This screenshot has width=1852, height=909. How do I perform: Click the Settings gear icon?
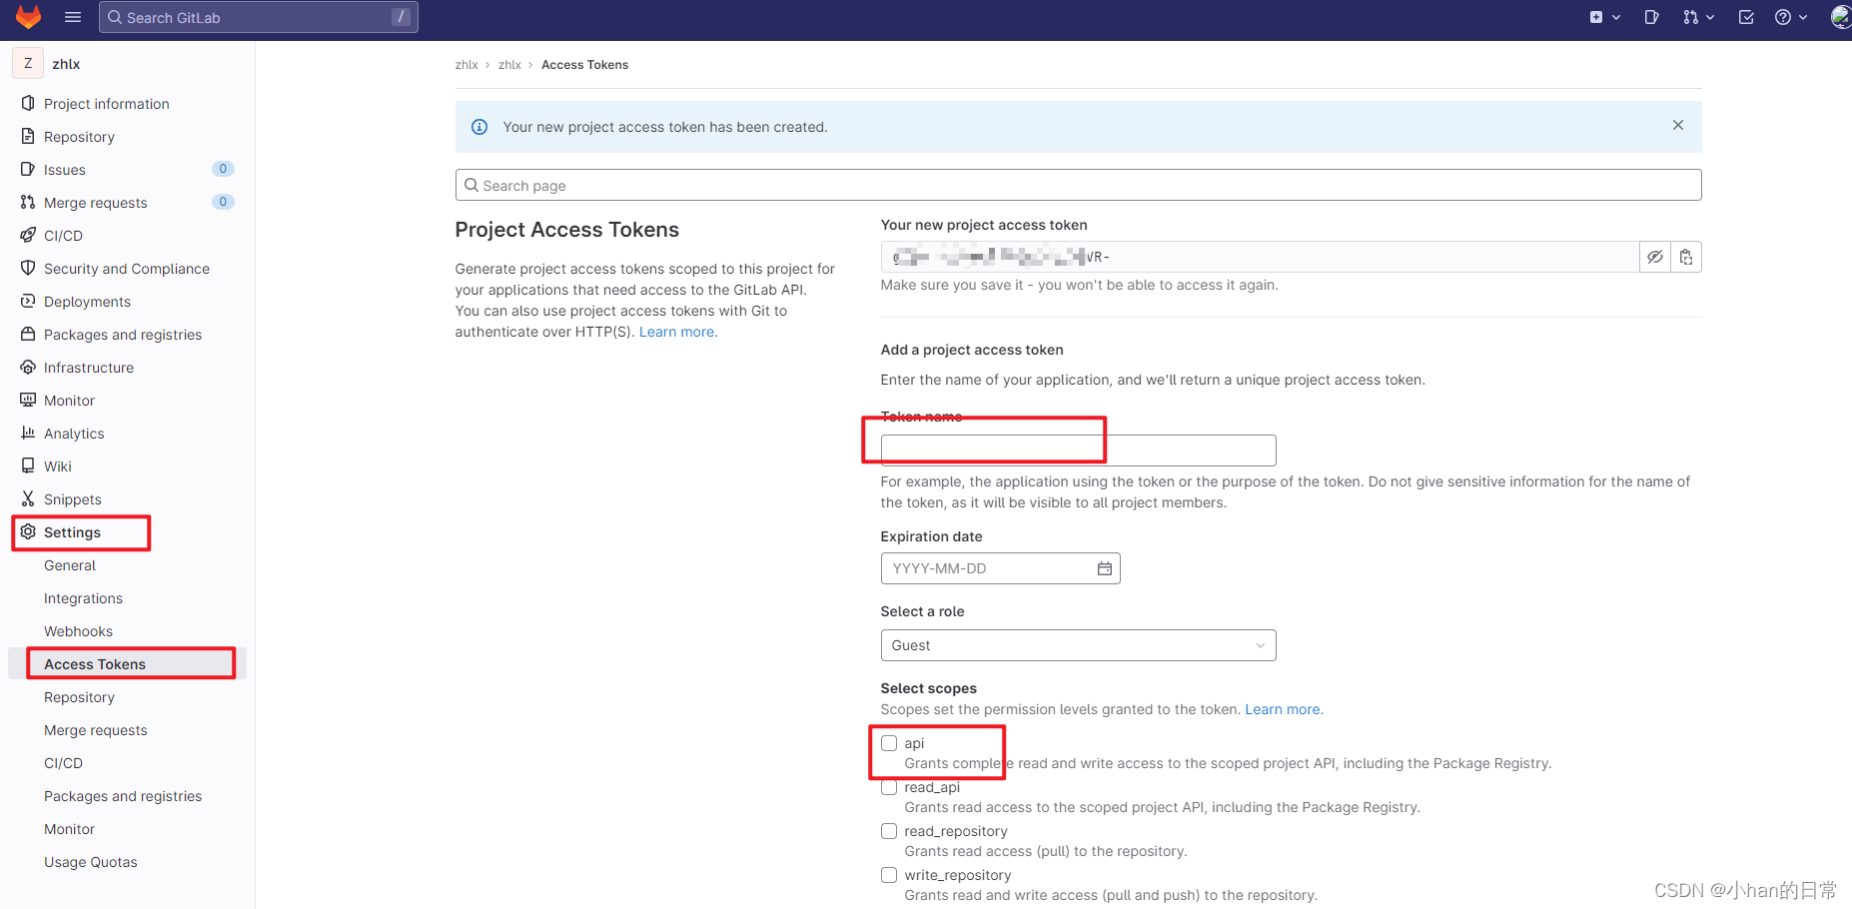[x=28, y=531]
